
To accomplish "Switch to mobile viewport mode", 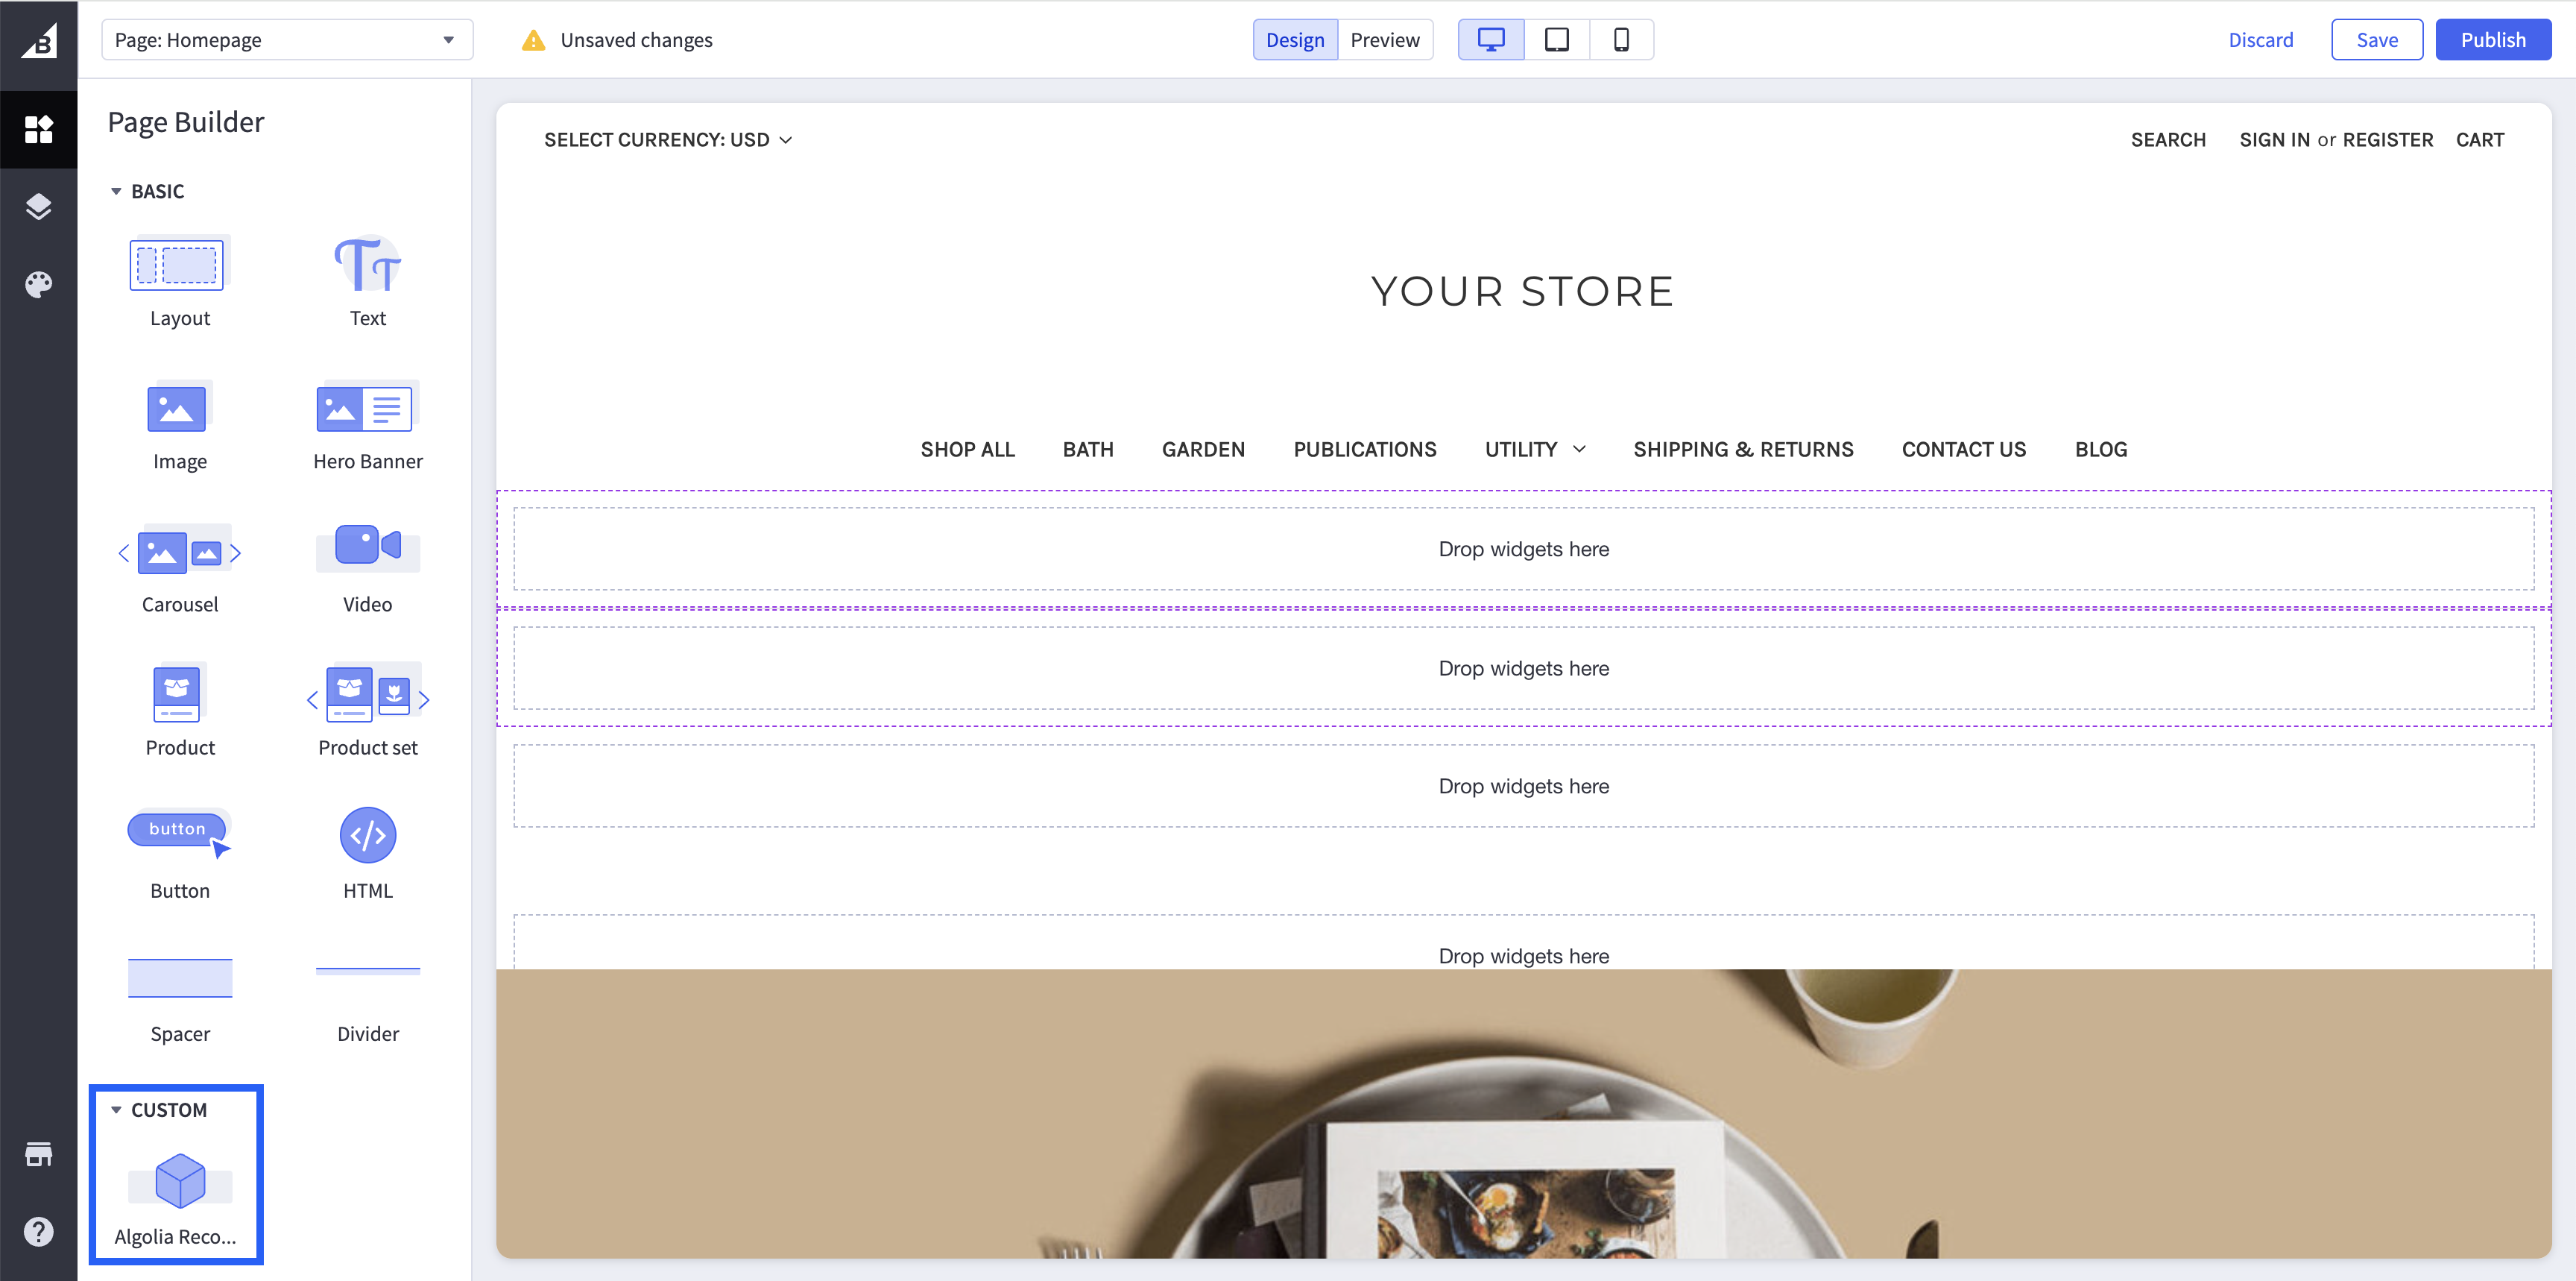I will pyautogui.click(x=1620, y=38).
